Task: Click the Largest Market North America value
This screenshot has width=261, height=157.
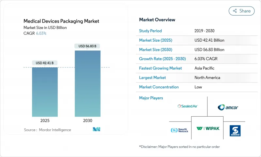Action: (207, 78)
